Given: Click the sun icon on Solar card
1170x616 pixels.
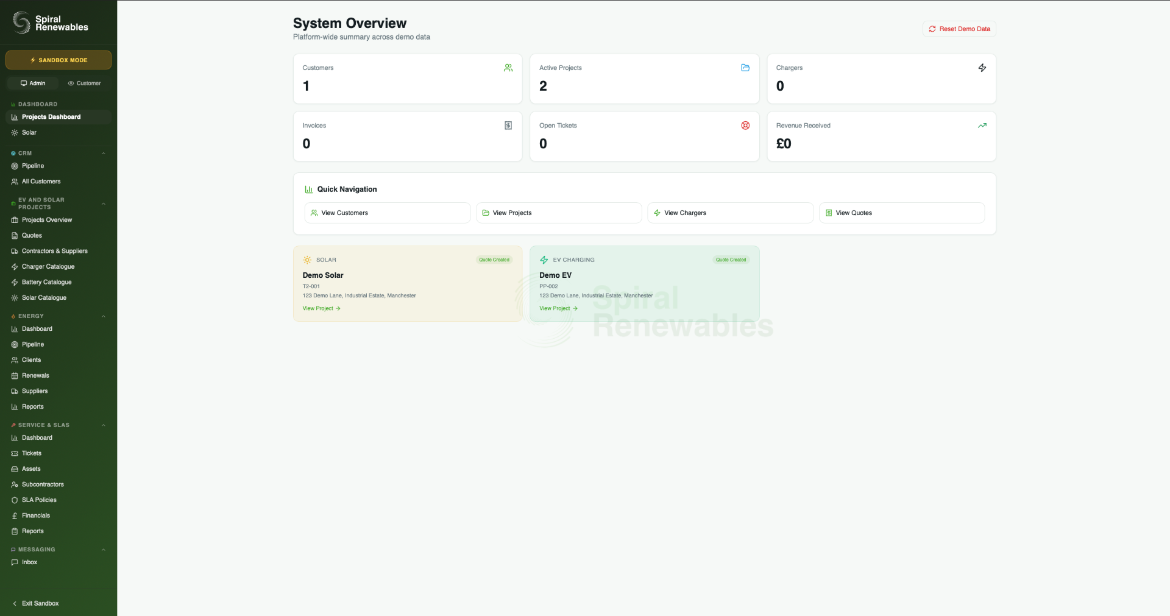Looking at the screenshot, I should (x=307, y=260).
